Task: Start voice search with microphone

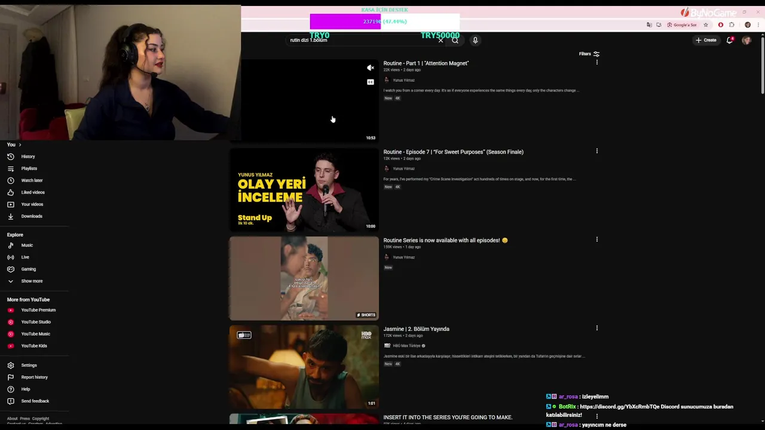Action: (475, 40)
